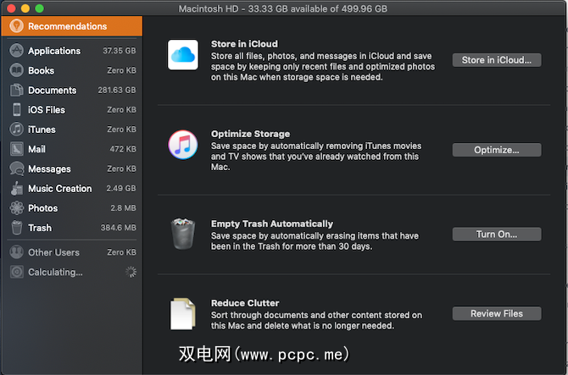Select Mail in the sidebar
This screenshot has width=568, height=375.
pos(36,149)
